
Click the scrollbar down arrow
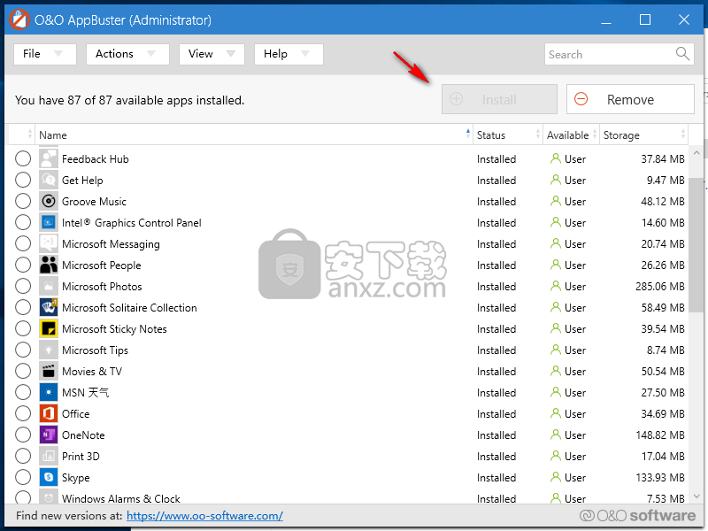coord(696,496)
